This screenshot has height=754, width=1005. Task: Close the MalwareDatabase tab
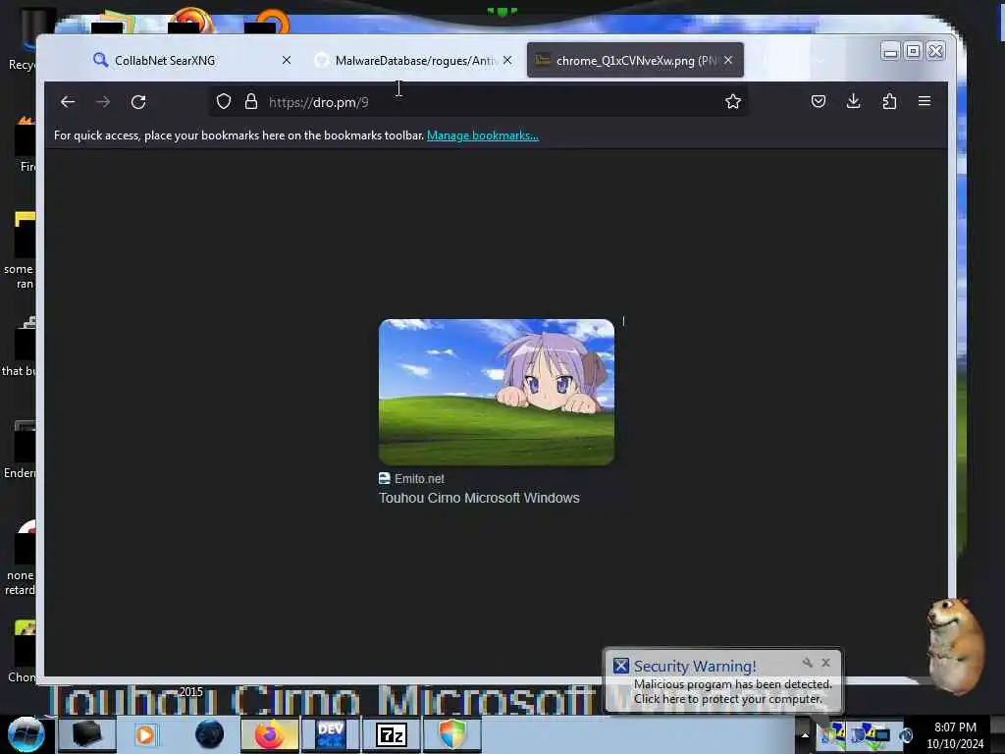click(507, 60)
